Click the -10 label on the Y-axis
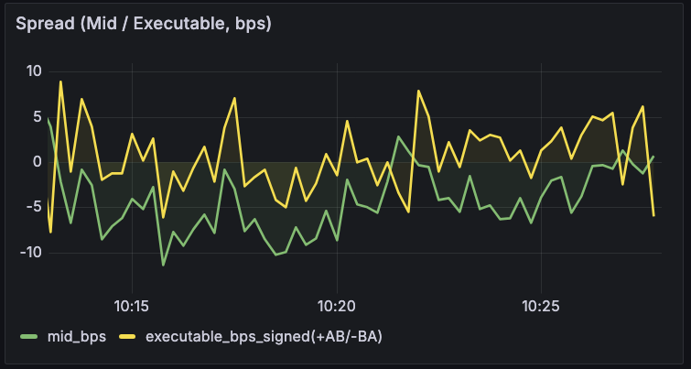The height and width of the screenshot is (369, 691). tap(31, 252)
